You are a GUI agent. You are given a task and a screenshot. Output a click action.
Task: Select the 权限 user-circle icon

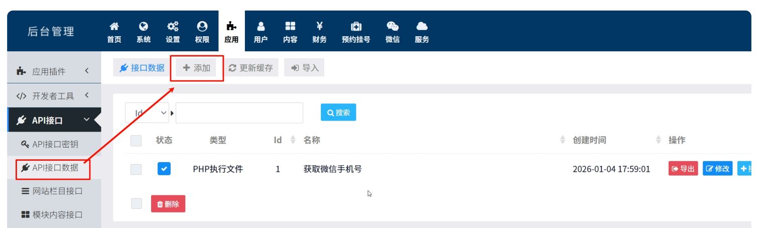pos(202,27)
